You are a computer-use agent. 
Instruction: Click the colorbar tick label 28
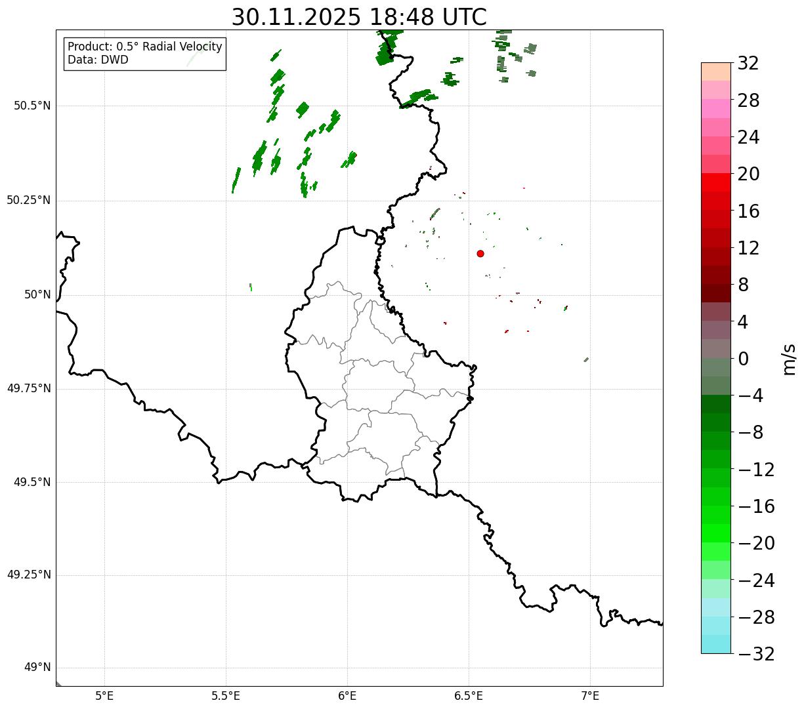(x=748, y=101)
